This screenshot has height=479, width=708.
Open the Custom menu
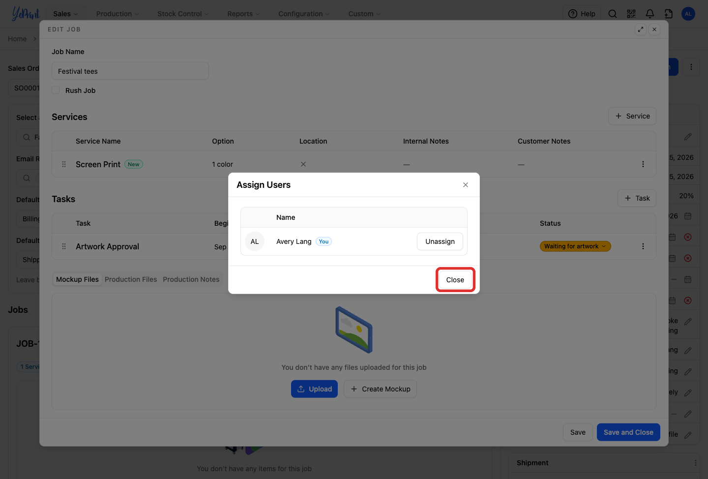coord(364,14)
